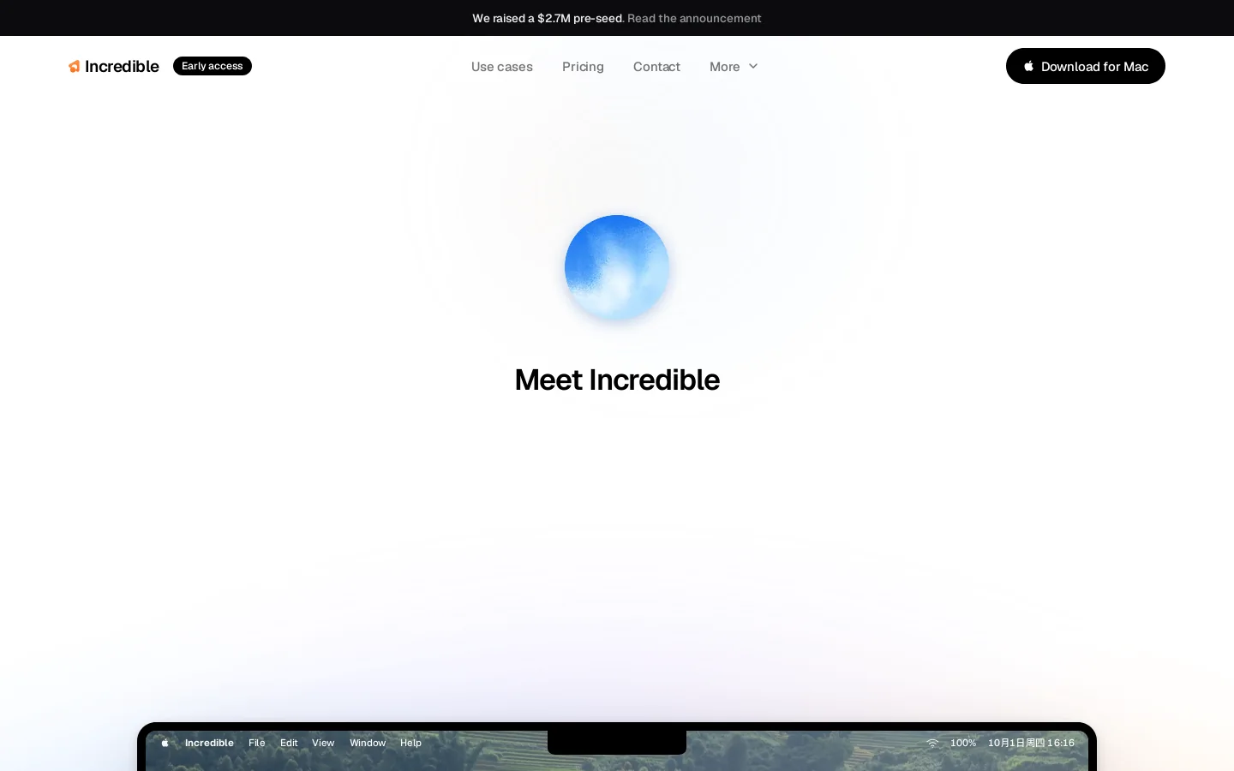
Task: Click the 100% battery indicator
Action: [963, 743]
